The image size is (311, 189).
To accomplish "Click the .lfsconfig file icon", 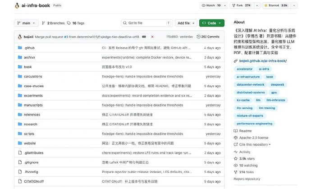I will [20, 172].
